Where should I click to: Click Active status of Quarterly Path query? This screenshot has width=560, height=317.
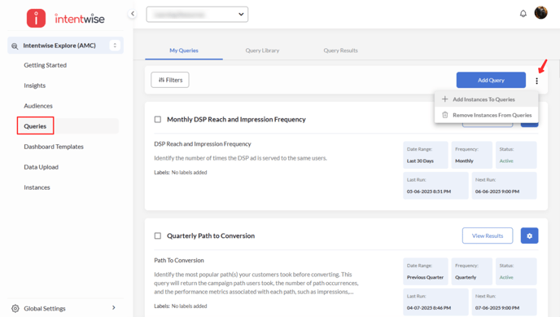(x=506, y=277)
